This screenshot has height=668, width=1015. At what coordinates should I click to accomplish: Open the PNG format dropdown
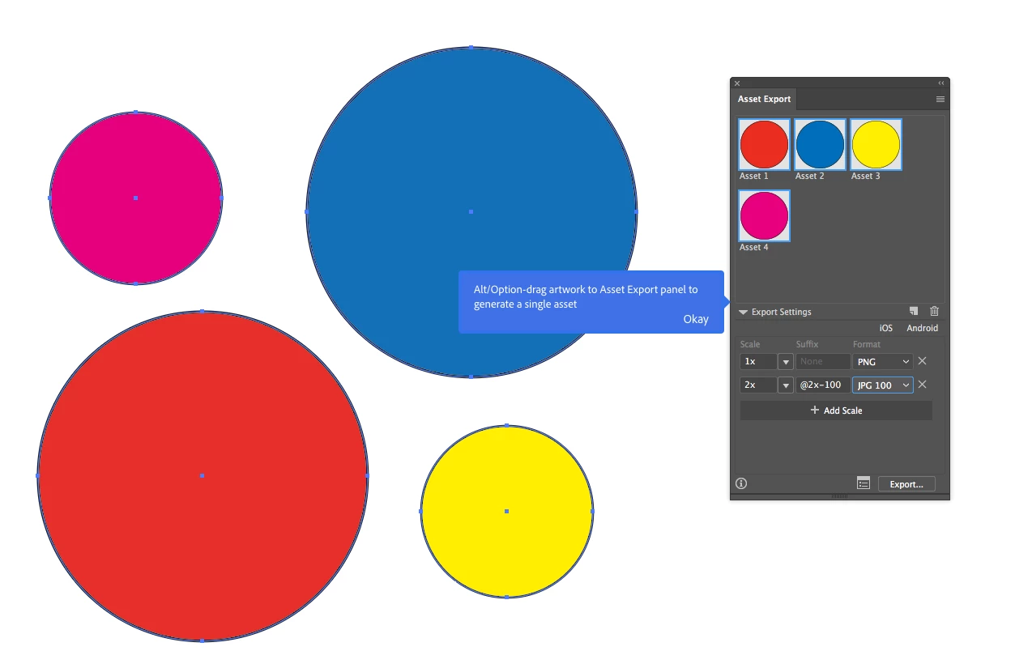(x=883, y=362)
